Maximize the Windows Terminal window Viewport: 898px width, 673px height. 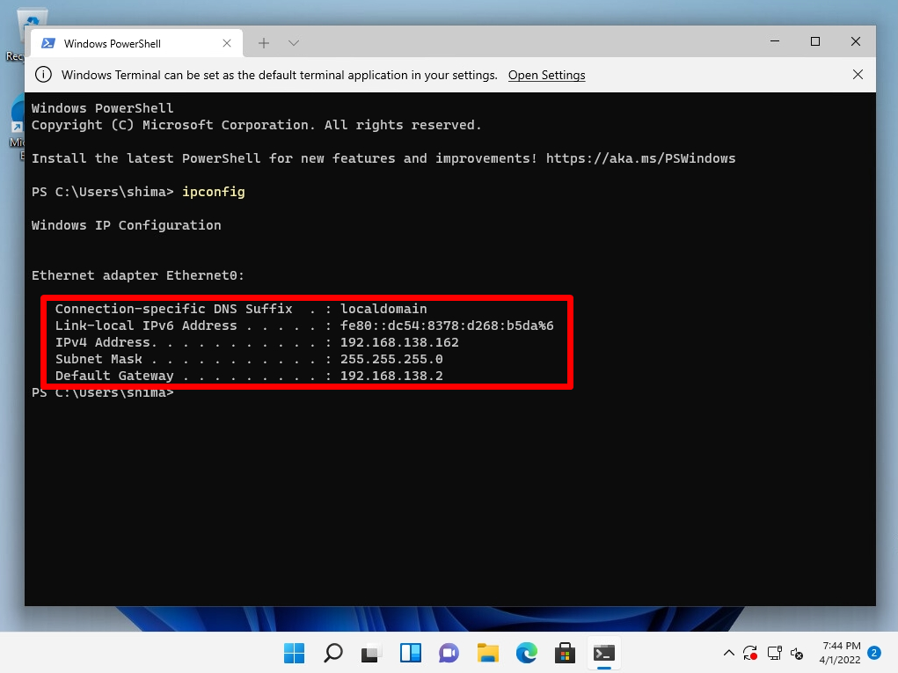tap(815, 41)
